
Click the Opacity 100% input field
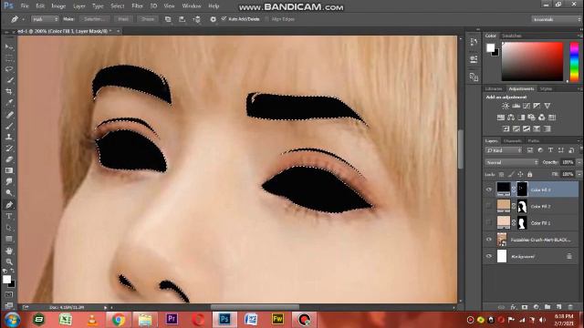(568, 162)
